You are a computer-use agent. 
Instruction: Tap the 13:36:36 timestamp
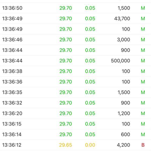tap(12, 82)
